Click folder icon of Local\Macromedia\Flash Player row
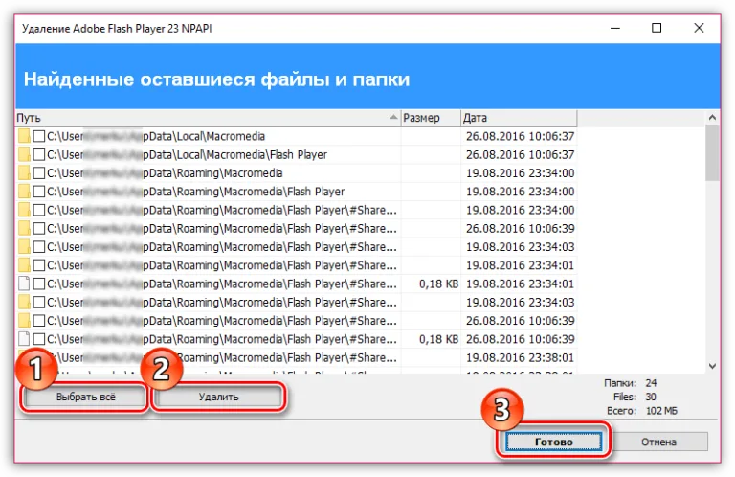735x477 pixels. pos(24,155)
